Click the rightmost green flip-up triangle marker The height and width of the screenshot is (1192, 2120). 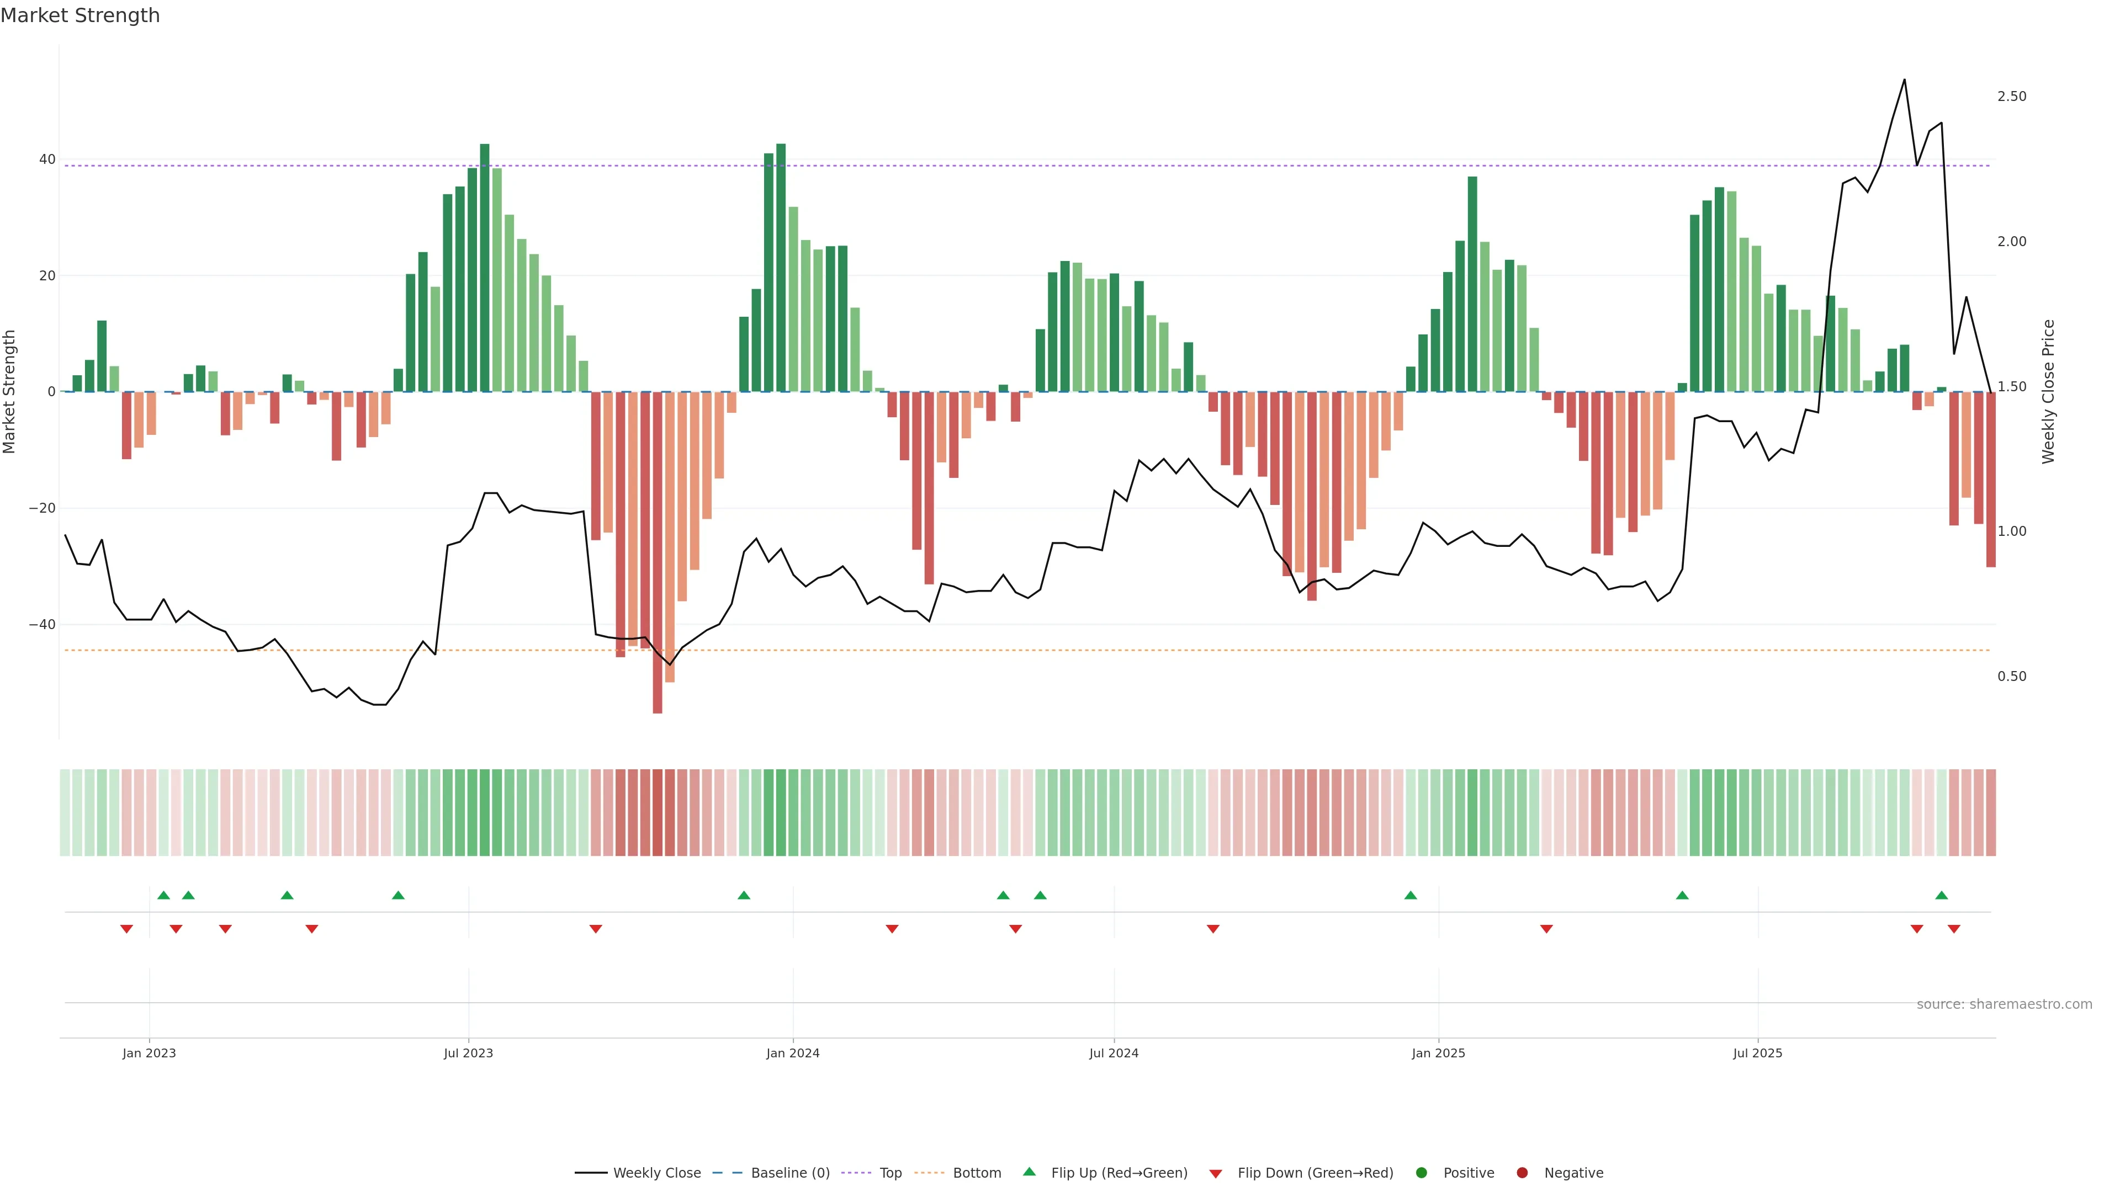point(1942,895)
